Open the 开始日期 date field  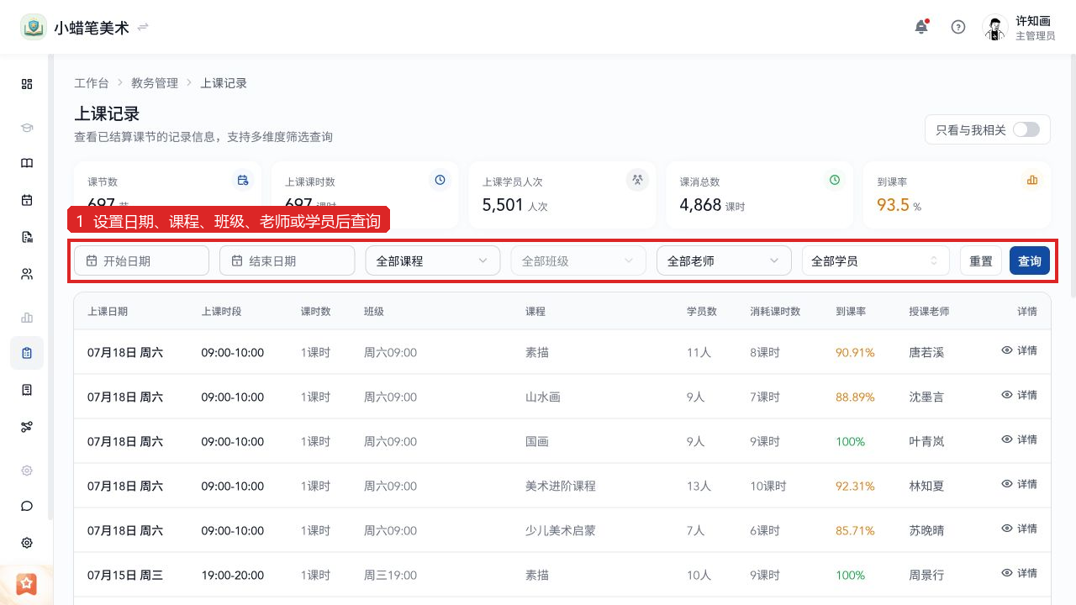pyautogui.click(x=141, y=260)
